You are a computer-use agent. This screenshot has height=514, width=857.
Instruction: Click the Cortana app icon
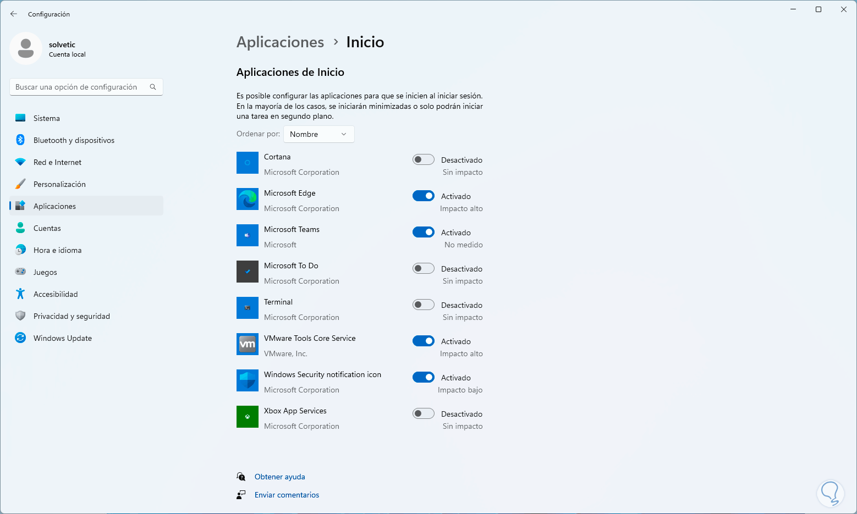point(248,163)
